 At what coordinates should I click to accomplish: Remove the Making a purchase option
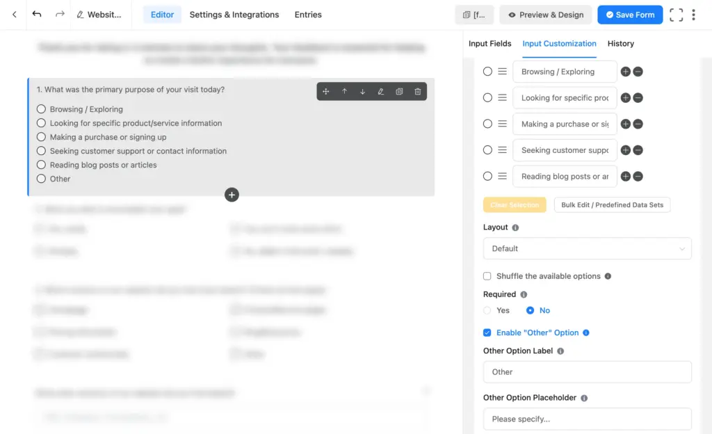tap(638, 124)
